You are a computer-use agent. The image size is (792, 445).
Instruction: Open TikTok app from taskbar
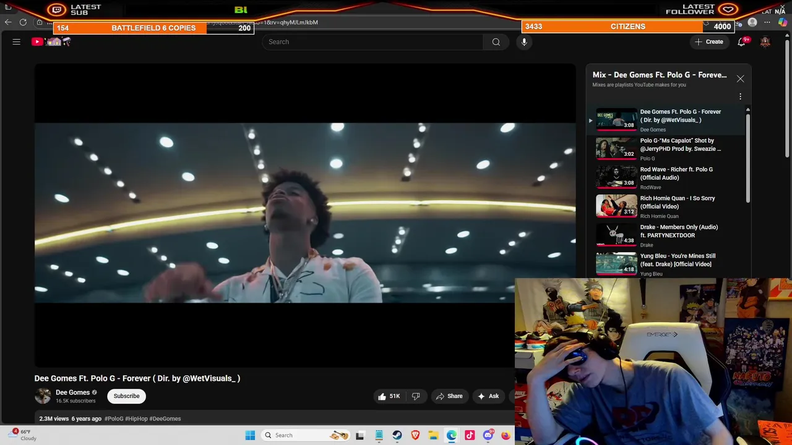pos(470,435)
